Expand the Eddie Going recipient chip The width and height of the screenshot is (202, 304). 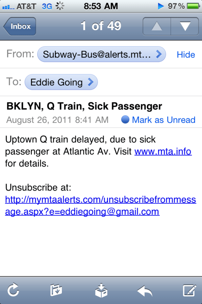click(61, 82)
